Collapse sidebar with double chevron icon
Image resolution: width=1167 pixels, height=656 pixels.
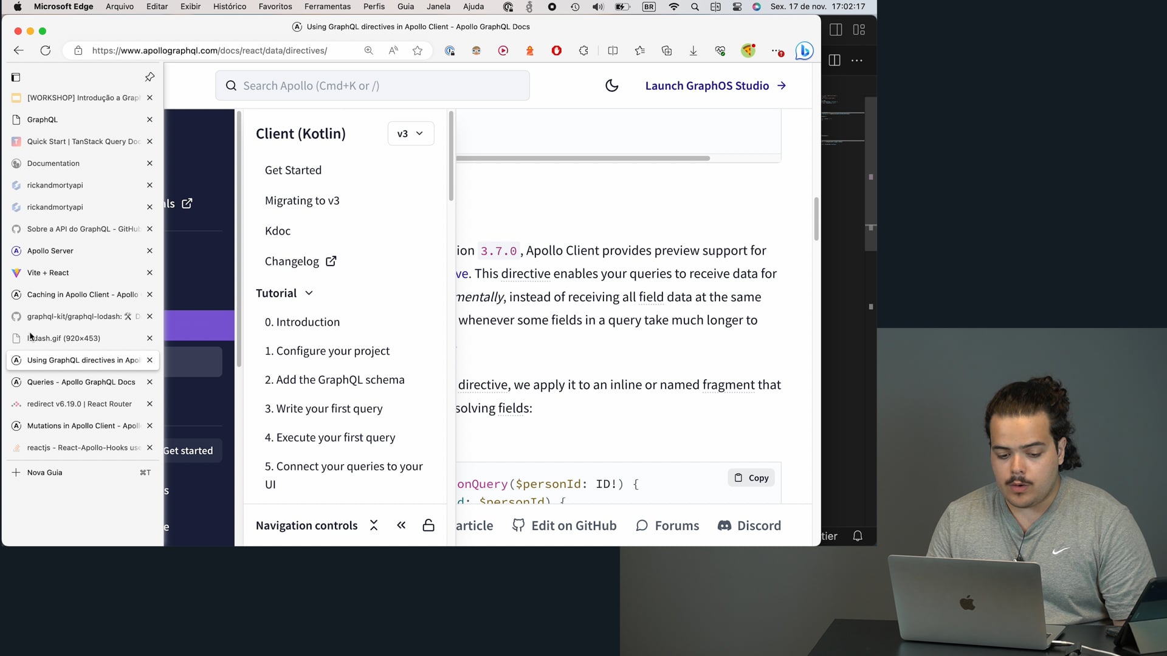(401, 525)
